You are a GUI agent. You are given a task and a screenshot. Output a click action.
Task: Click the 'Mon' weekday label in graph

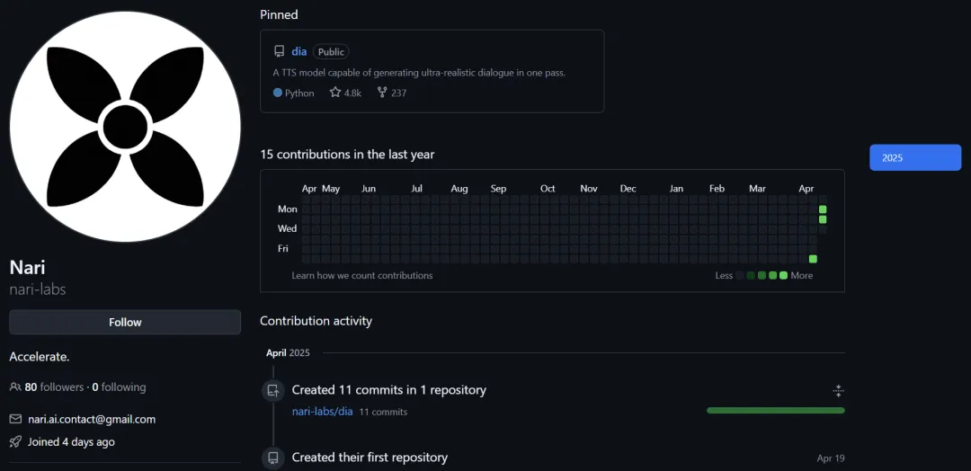(288, 209)
